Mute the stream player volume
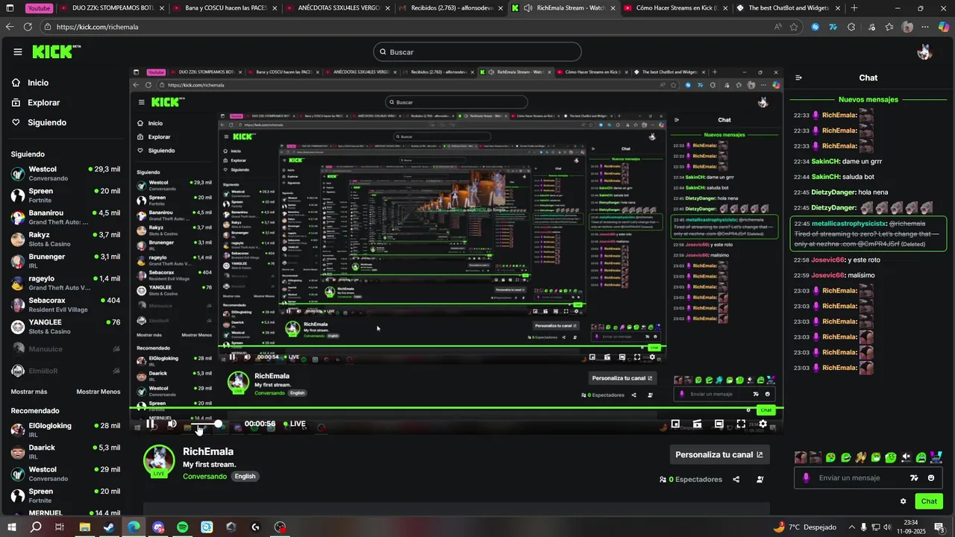The width and height of the screenshot is (955, 537). pyautogui.click(x=172, y=424)
